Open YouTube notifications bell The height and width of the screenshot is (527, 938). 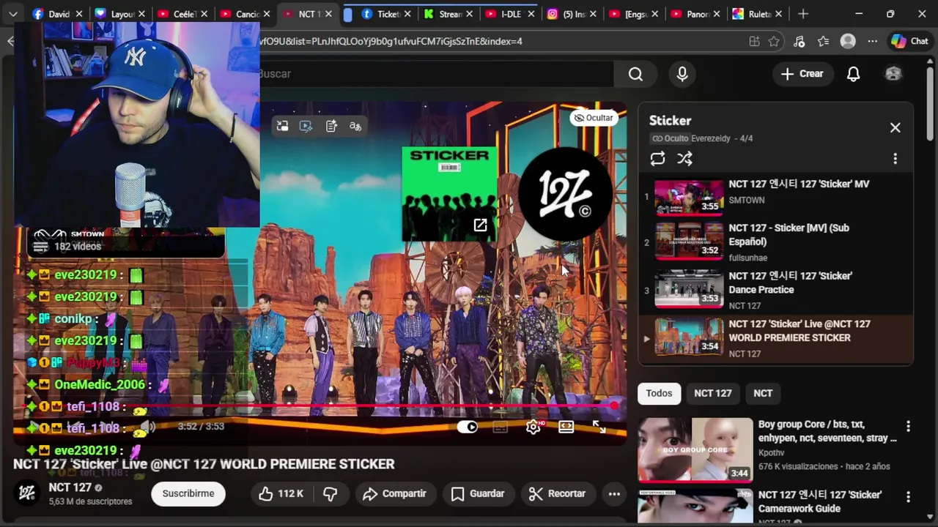coord(853,74)
